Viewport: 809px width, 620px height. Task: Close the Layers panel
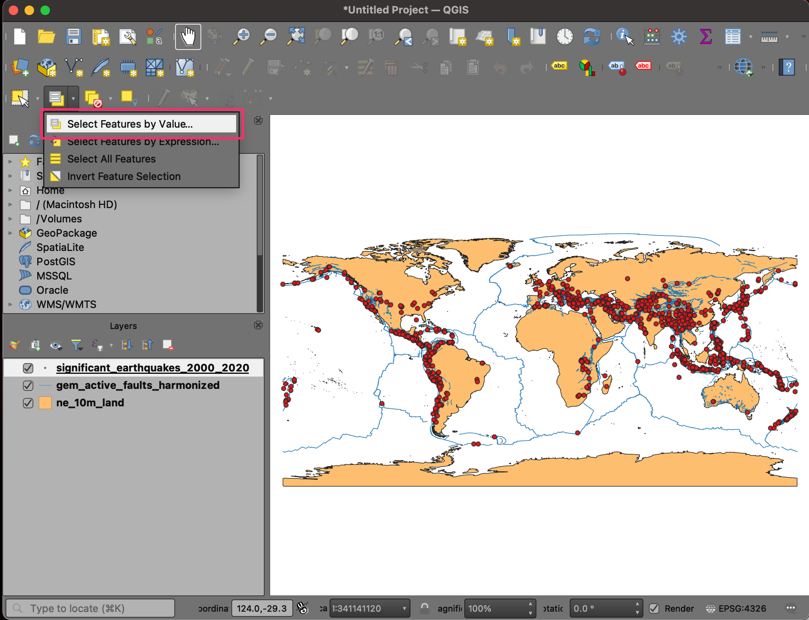(x=258, y=325)
